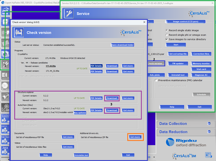Click the Rigaku Oxford Diffraction logo

(x=186, y=143)
